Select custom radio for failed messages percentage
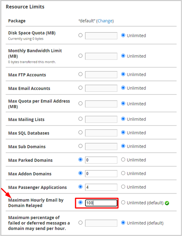The width and height of the screenshot is (182, 236). tap(80, 223)
